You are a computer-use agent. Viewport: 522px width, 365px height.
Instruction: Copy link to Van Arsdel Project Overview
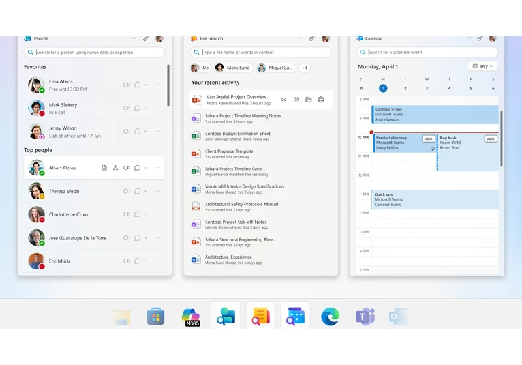coord(284,99)
